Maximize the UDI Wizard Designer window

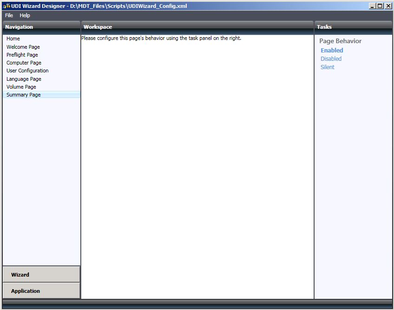click(380, 6)
